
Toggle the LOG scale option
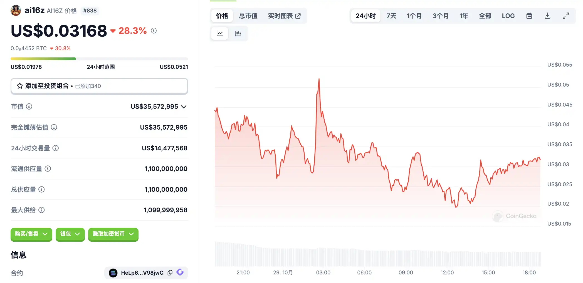[x=508, y=16]
